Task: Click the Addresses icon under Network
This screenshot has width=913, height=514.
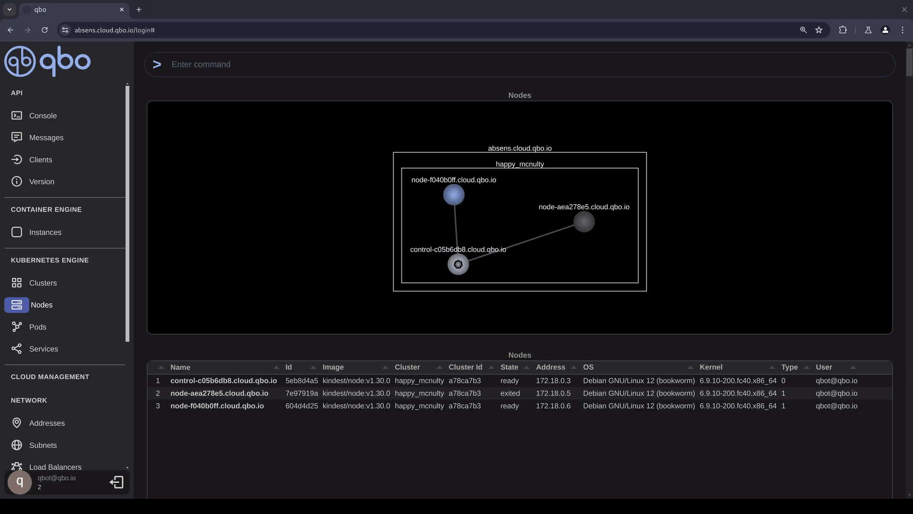Action: pyautogui.click(x=16, y=423)
